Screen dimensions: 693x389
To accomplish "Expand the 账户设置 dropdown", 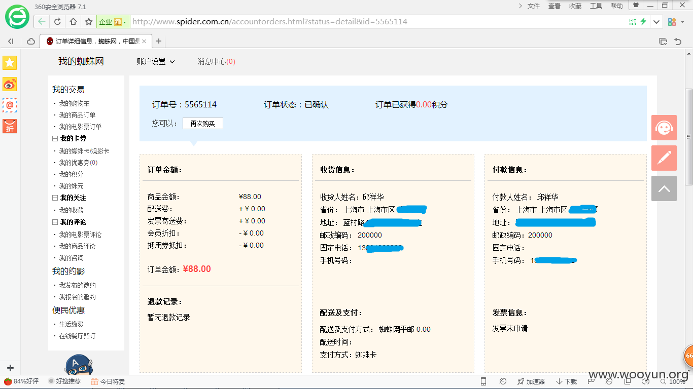I will (156, 61).
